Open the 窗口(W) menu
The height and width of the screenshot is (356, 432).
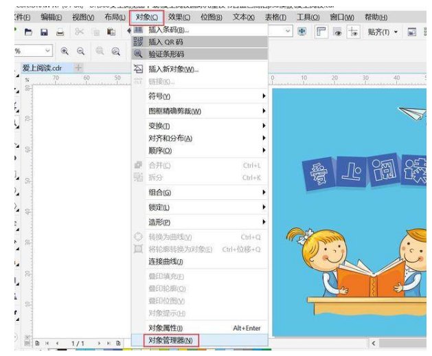[x=342, y=17]
